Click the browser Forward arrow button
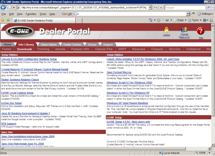 pos(9,7)
